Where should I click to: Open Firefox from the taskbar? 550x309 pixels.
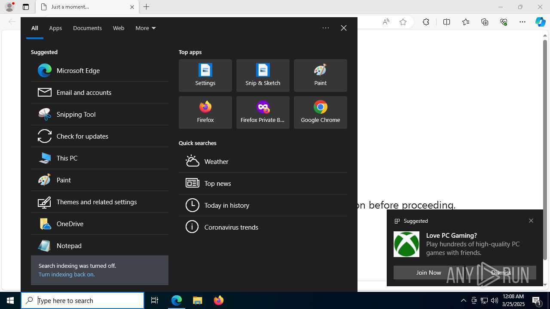[x=219, y=300]
